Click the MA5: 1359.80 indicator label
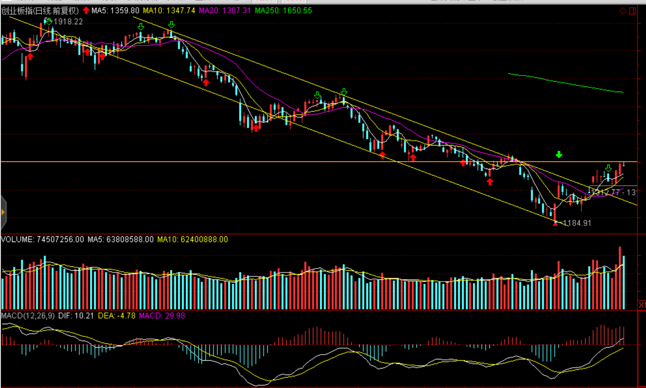Viewport: 646px width, 388px height. coord(115,10)
